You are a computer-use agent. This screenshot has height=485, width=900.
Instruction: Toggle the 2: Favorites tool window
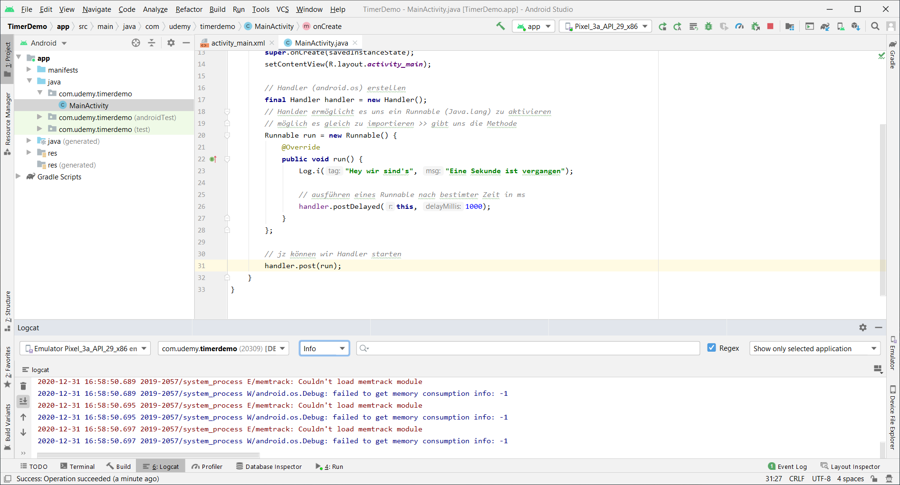[x=8, y=366]
